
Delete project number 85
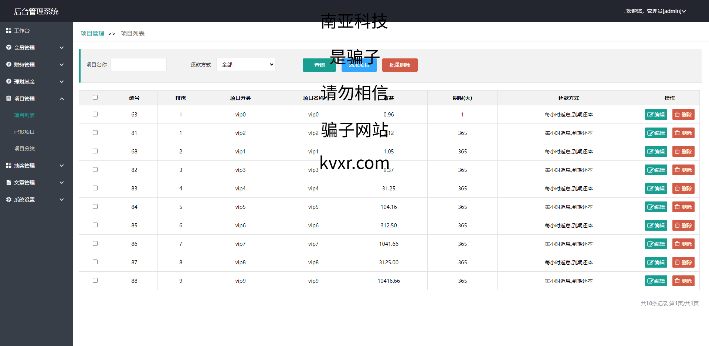(x=683, y=225)
